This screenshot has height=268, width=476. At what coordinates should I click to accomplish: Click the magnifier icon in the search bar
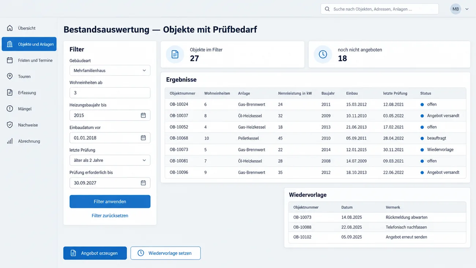[x=327, y=9]
